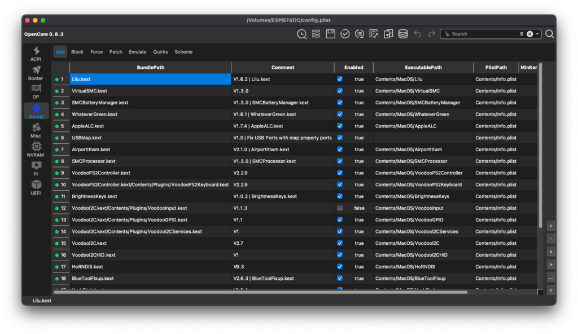This screenshot has width=578, height=334.
Task: Click the ellipsis more options button
Action: click(551, 277)
